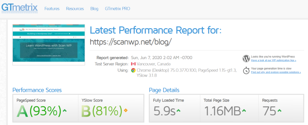Screen dimensions: 308x125
Task: Click 'Sun, Jun 7, 2020 2:02 AM -0700' date
Action: tap(162, 58)
